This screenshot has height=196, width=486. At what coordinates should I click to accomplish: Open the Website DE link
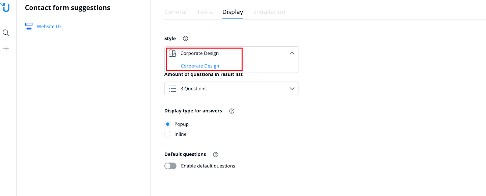[49, 27]
